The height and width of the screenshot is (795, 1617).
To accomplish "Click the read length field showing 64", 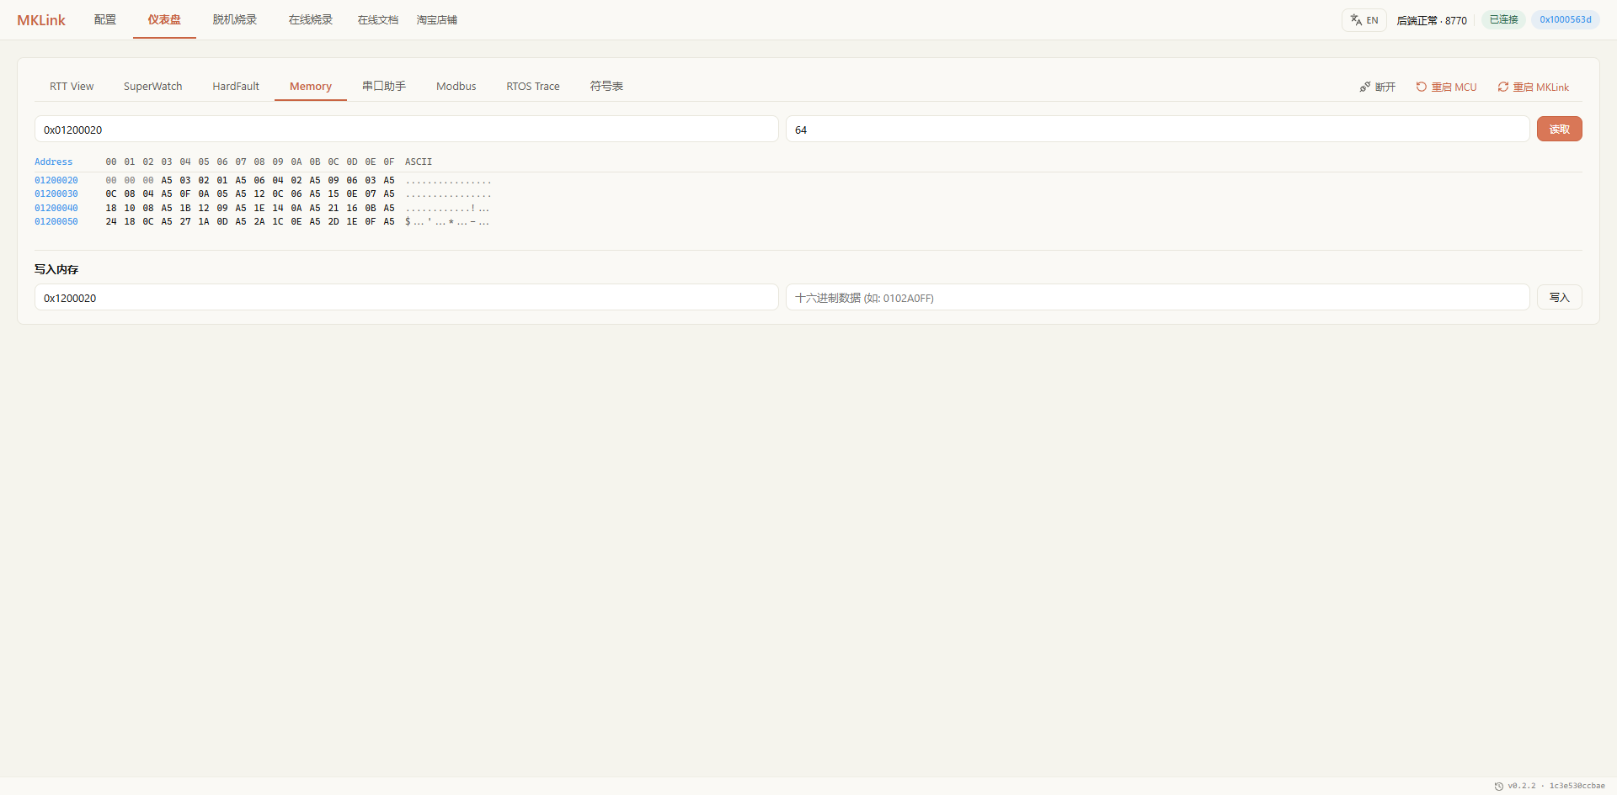I will [x=1157, y=129].
